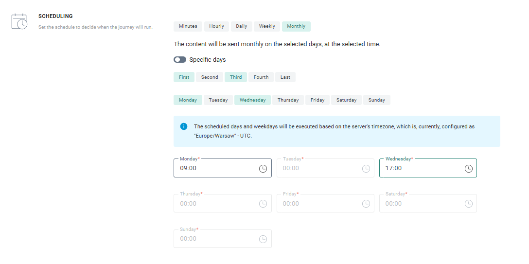Viewport: 529px width, 264px height.
Task: Click the clock icon in Thursday time field
Action: click(x=263, y=204)
